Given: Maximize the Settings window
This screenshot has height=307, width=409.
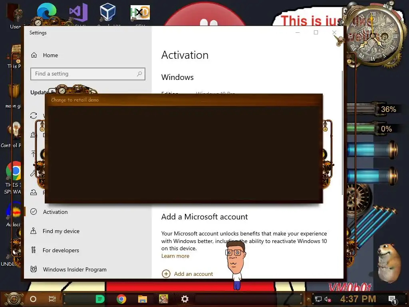Looking at the screenshot, I should point(316,32).
